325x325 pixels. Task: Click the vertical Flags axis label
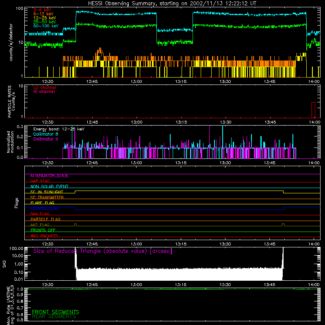coord(17,203)
